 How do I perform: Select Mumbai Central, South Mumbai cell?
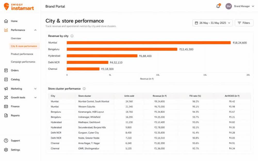(94, 102)
